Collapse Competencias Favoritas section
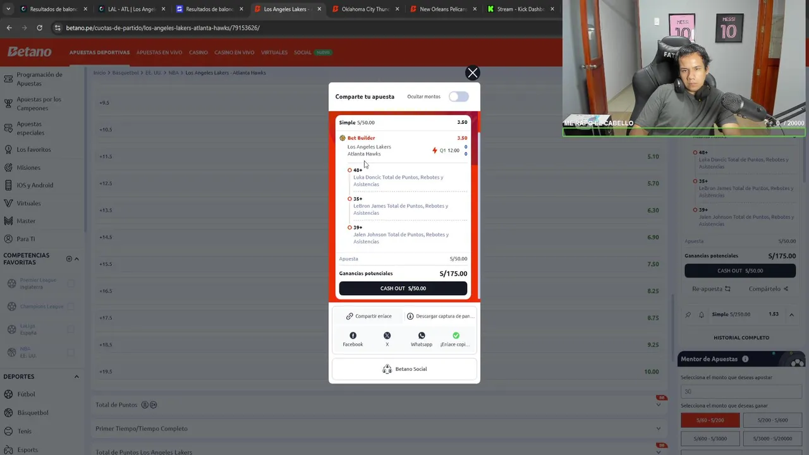This screenshot has height=455, width=809. coord(76,258)
